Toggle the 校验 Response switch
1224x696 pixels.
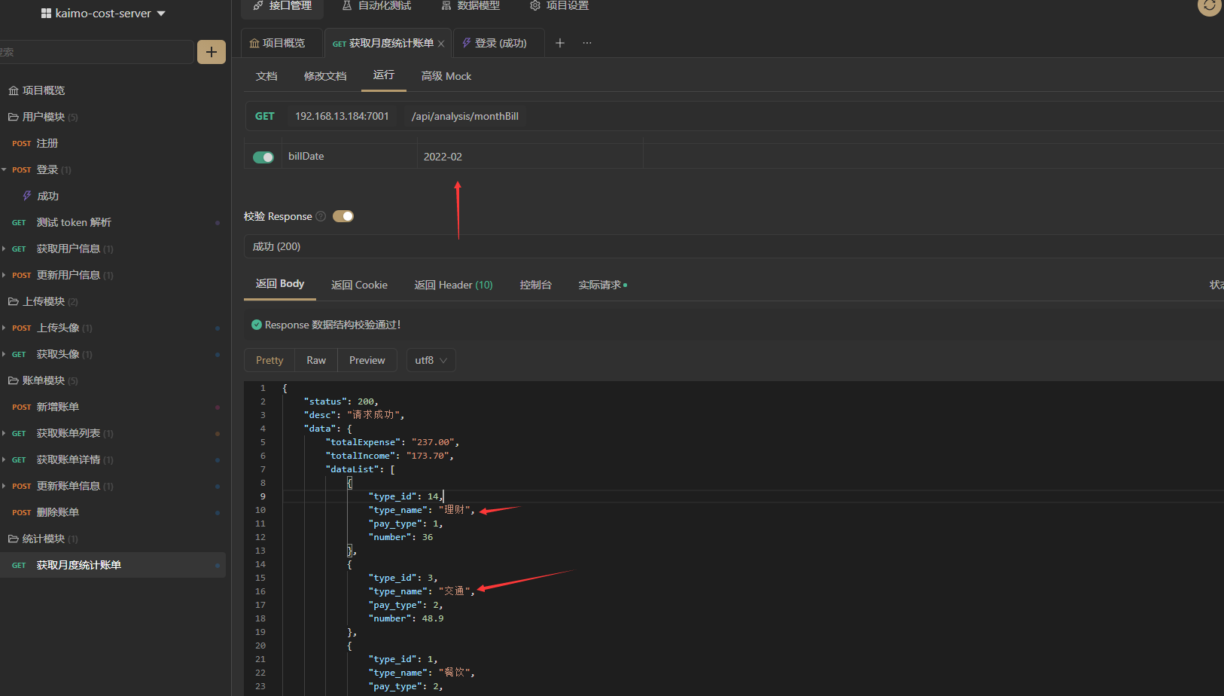(343, 216)
